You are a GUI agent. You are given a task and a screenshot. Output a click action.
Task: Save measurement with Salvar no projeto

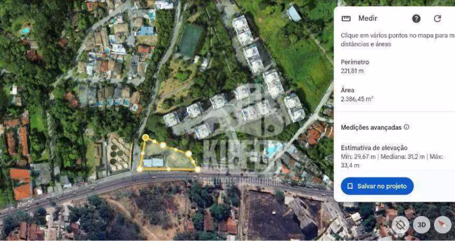pos(377,186)
